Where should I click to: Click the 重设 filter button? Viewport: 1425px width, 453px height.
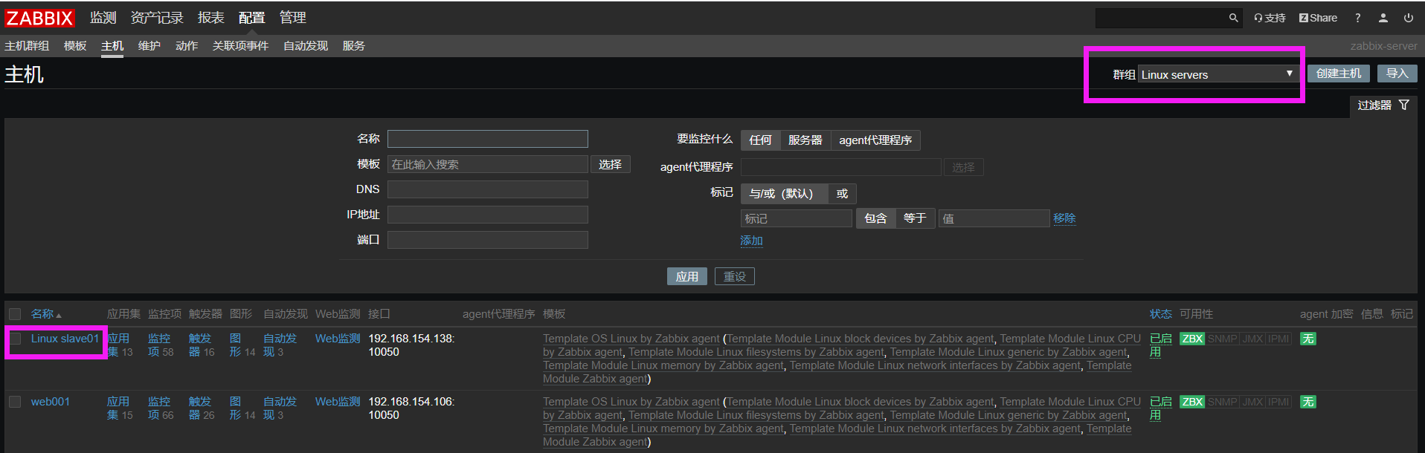735,276
